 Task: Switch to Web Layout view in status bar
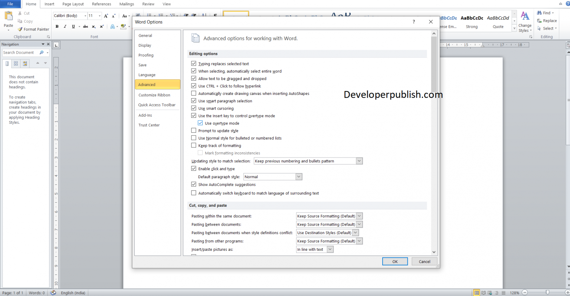point(489,293)
